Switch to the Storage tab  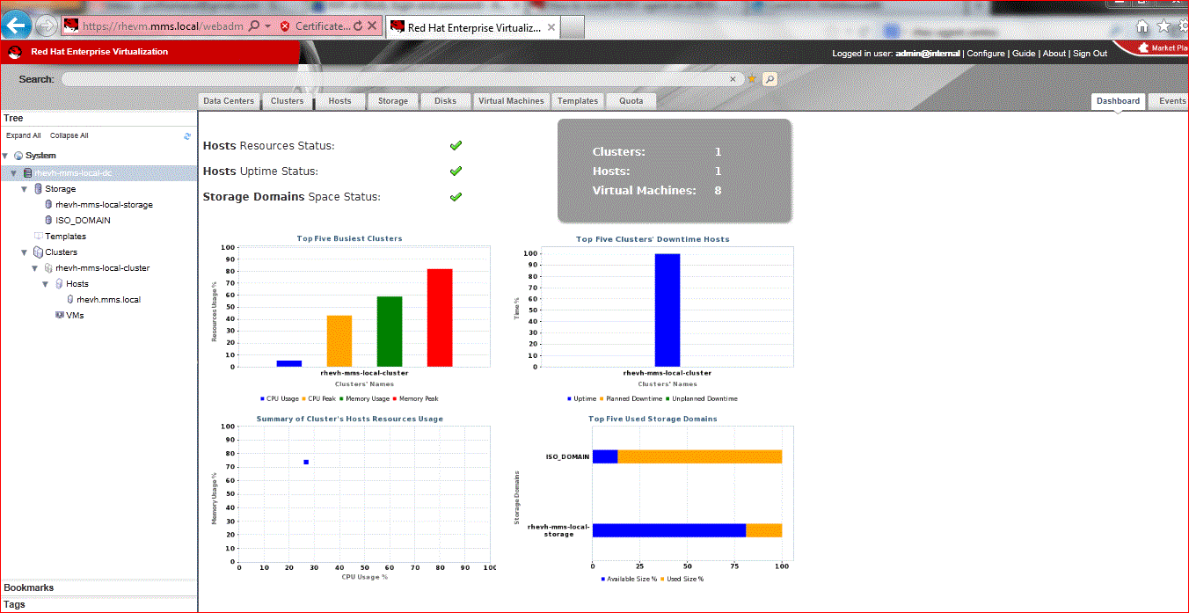pos(393,101)
